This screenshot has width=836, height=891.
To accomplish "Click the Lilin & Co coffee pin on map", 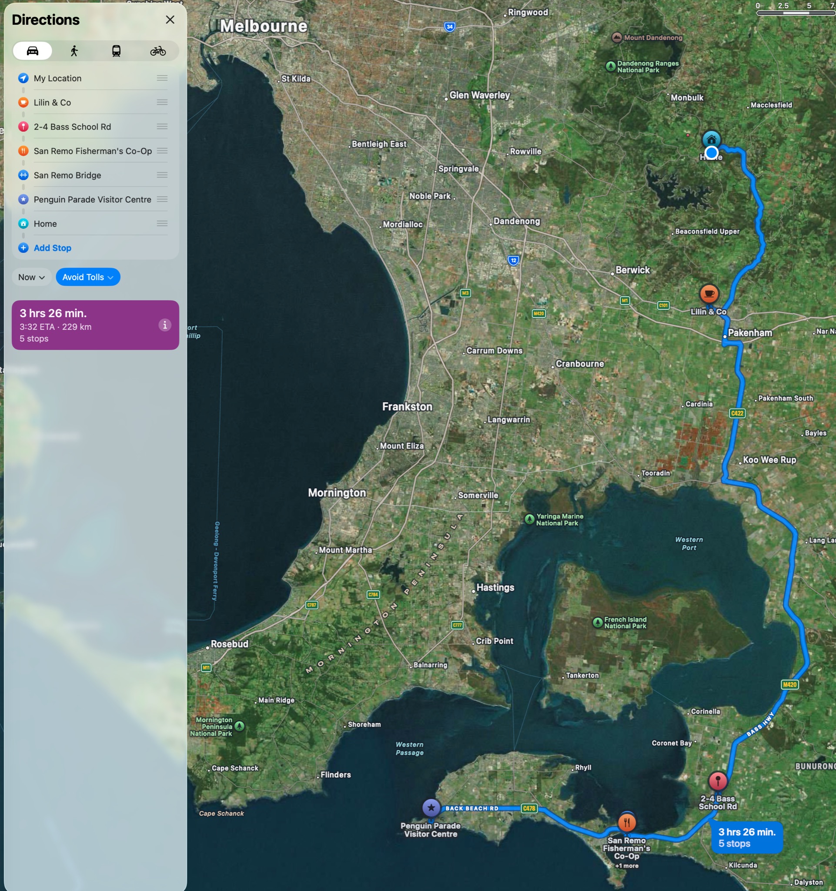I will coord(709,294).
